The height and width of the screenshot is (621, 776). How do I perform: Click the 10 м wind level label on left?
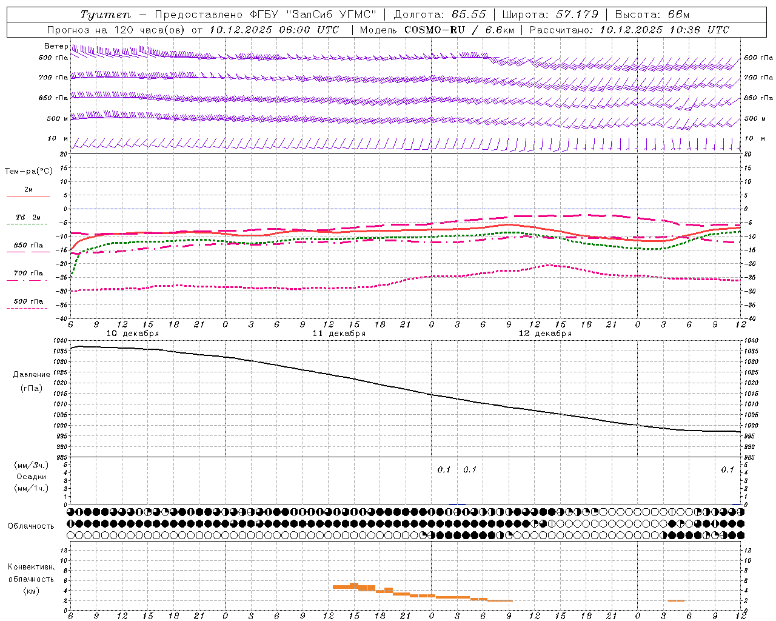click(58, 138)
